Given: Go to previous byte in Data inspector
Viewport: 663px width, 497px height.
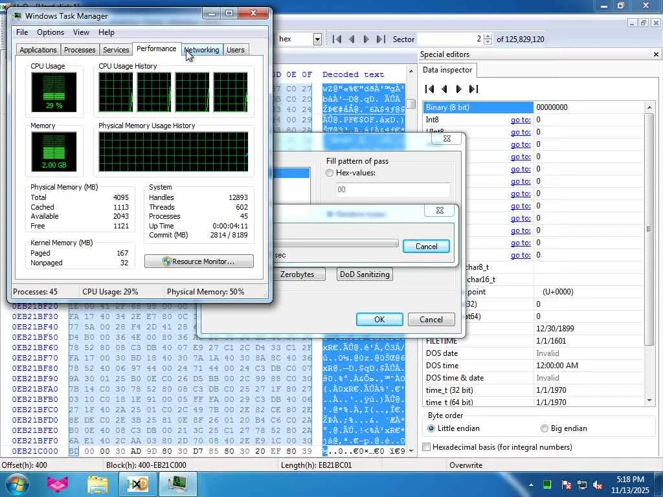Looking at the screenshot, I should (444, 89).
